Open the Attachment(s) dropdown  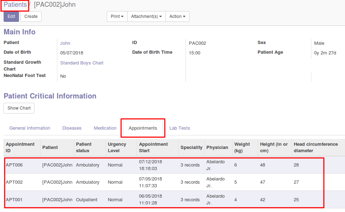(x=147, y=16)
